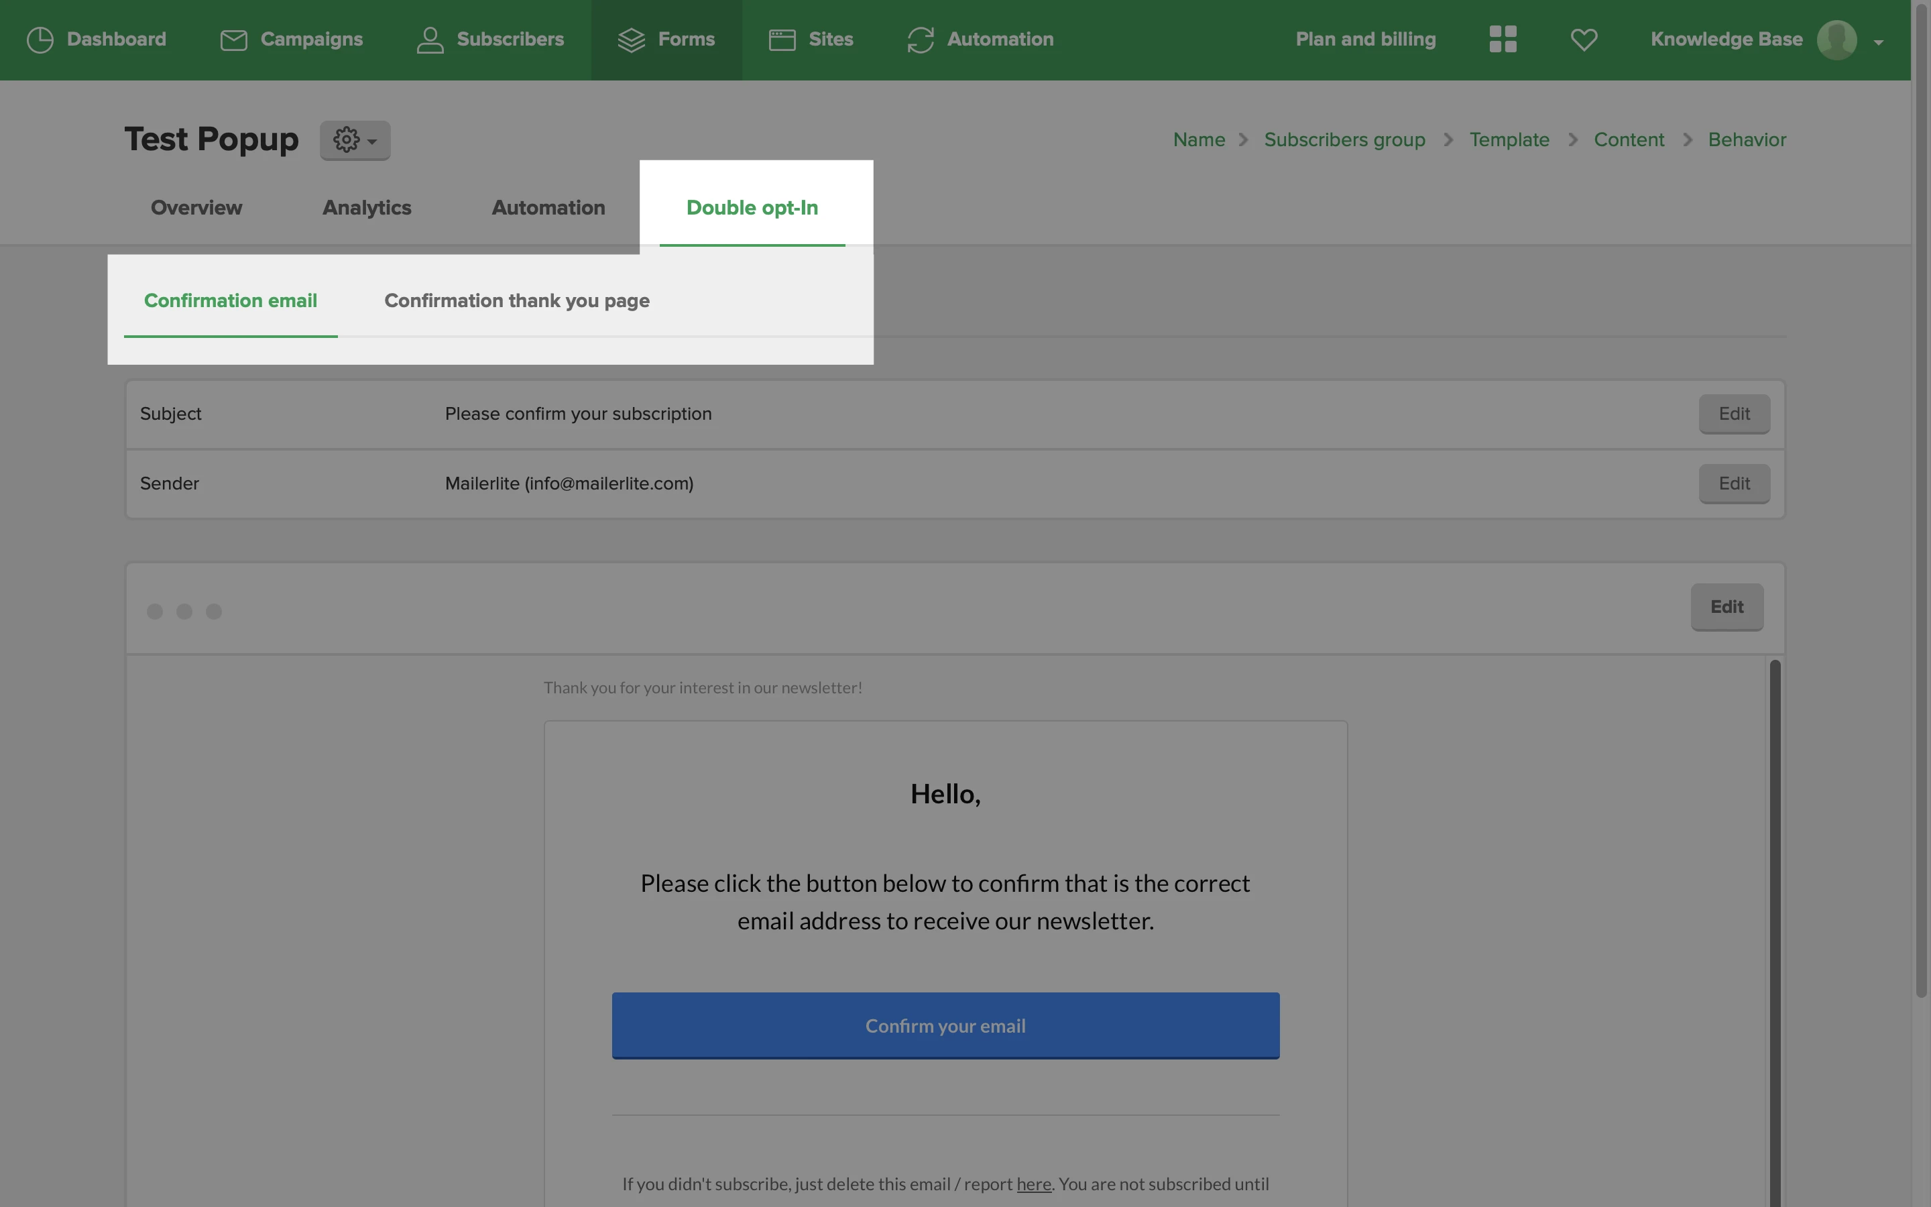Open Campaigns via the envelope icon
The width and height of the screenshot is (1931, 1207).
click(x=233, y=40)
